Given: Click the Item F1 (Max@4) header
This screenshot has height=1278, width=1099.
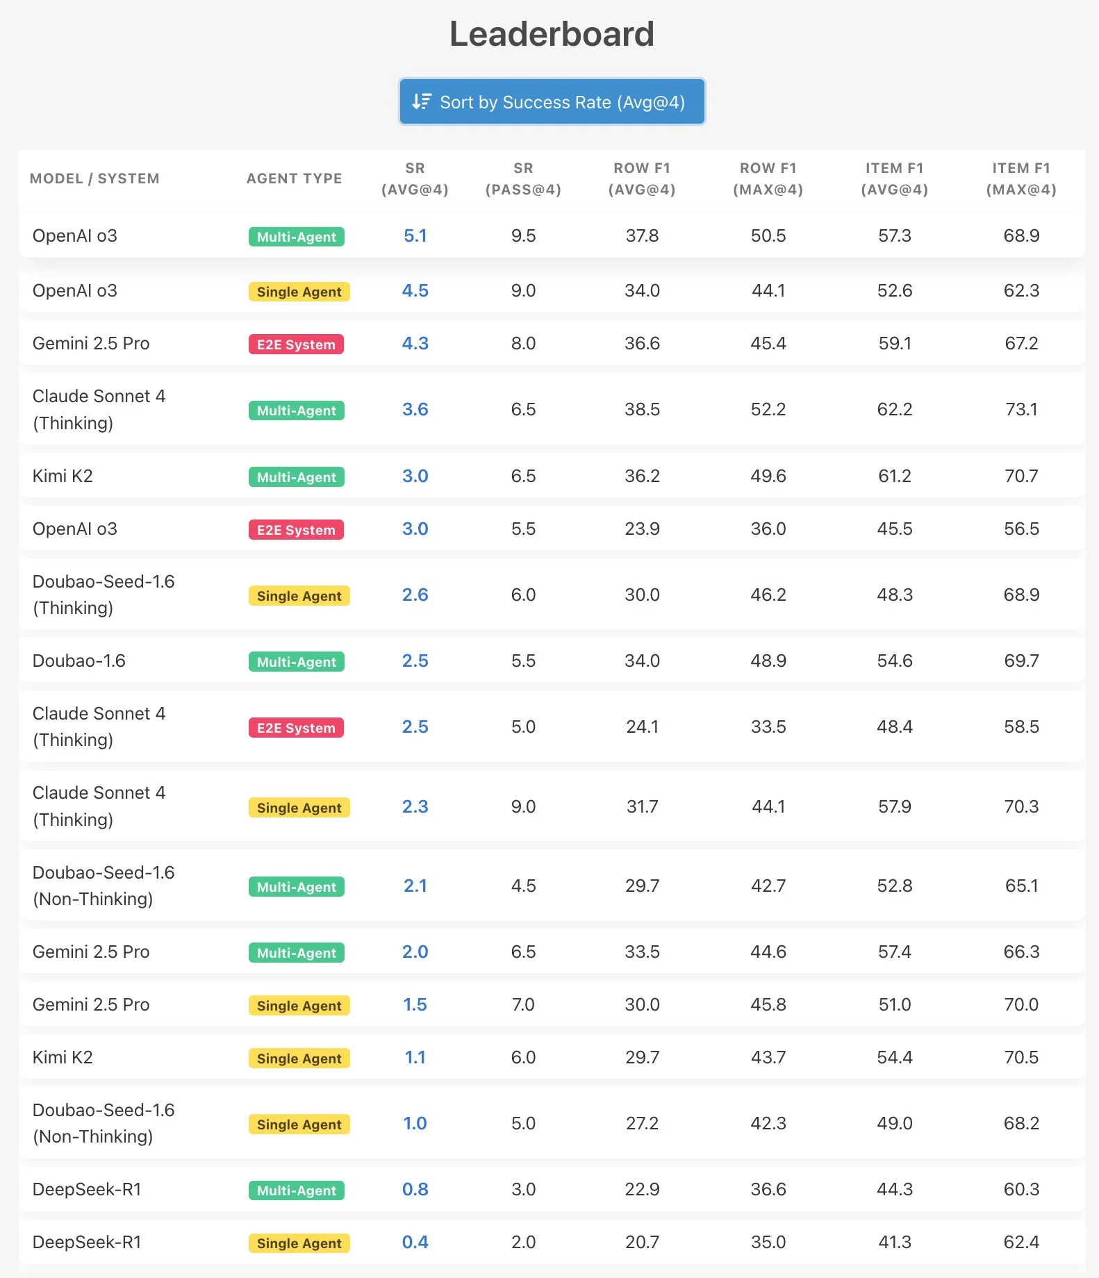Looking at the screenshot, I should (1021, 179).
